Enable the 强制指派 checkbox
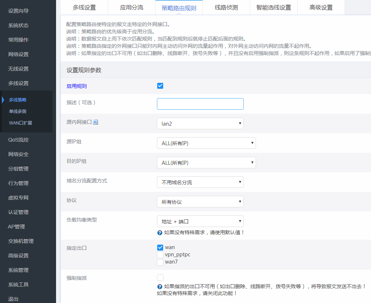Image resolution: width=371 pixels, height=303 pixels. [x=160, y=278]
